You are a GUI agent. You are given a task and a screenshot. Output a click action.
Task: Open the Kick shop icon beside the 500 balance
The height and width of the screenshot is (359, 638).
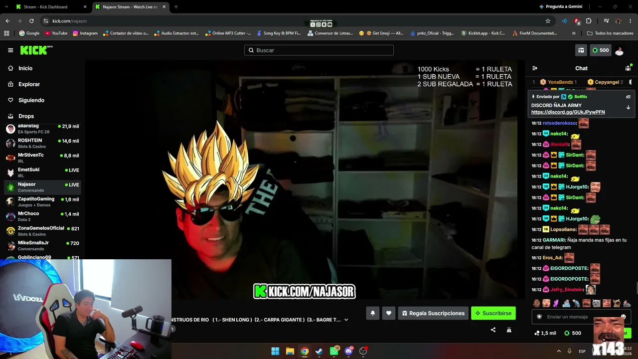(581, 50)
